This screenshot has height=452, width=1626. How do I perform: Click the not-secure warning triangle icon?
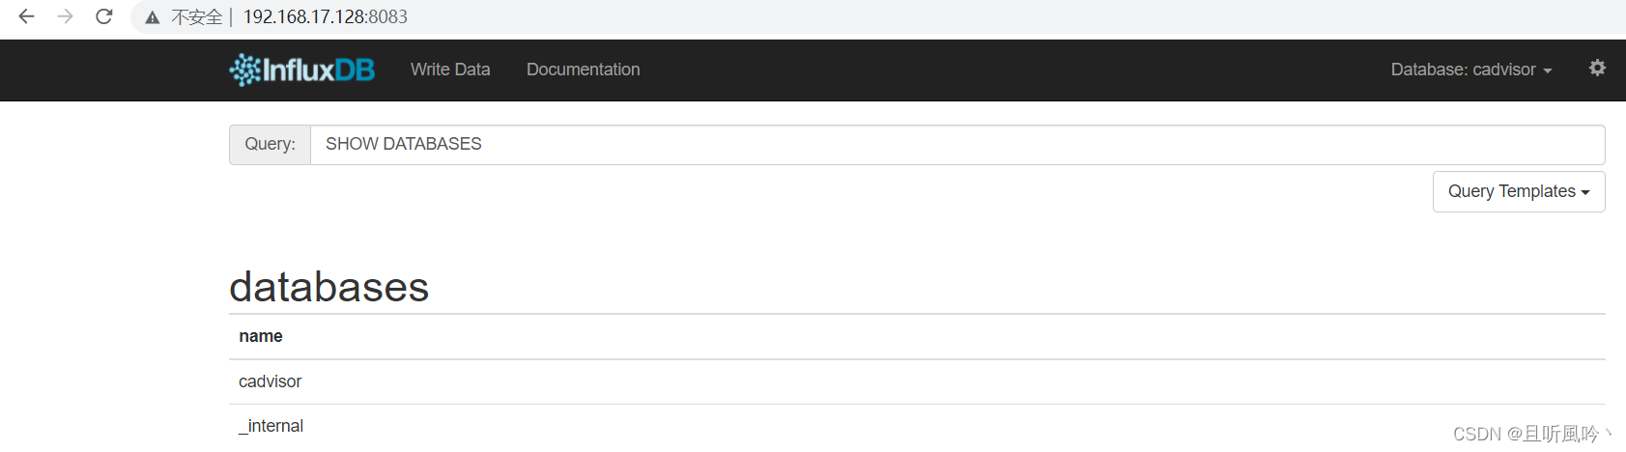coord(152,17)
